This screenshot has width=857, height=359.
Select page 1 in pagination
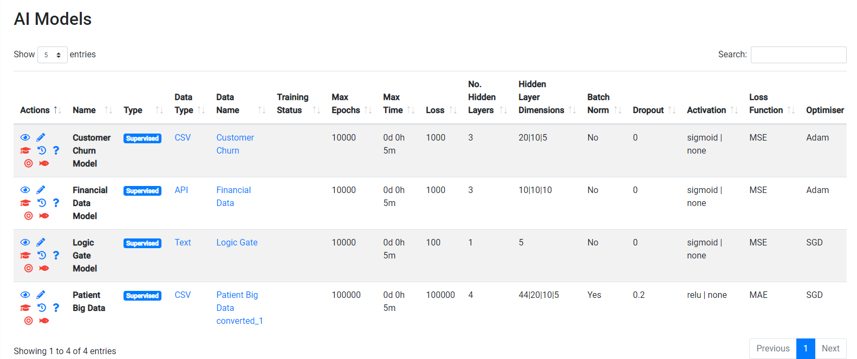pos(806,348)
